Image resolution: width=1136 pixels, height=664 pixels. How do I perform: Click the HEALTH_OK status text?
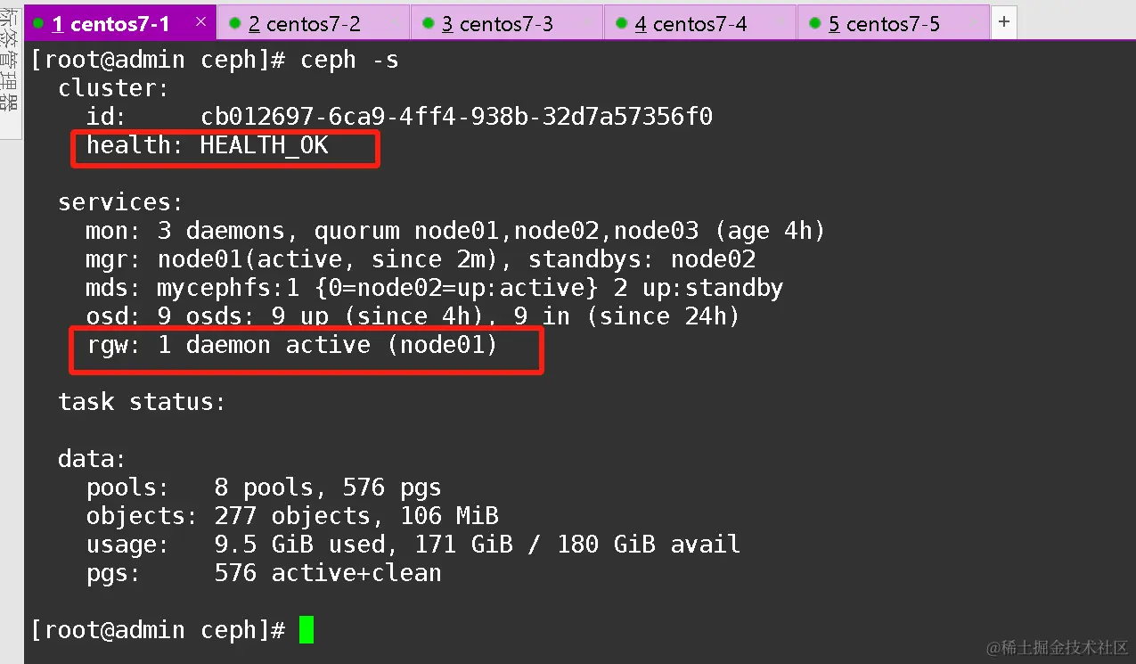pos(264,145)
